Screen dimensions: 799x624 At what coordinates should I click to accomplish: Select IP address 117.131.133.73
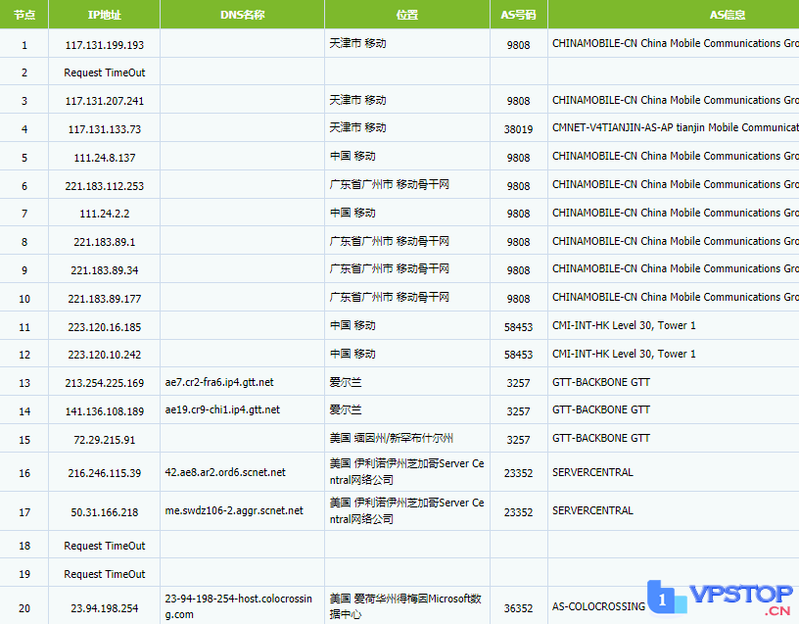(105, 129)
